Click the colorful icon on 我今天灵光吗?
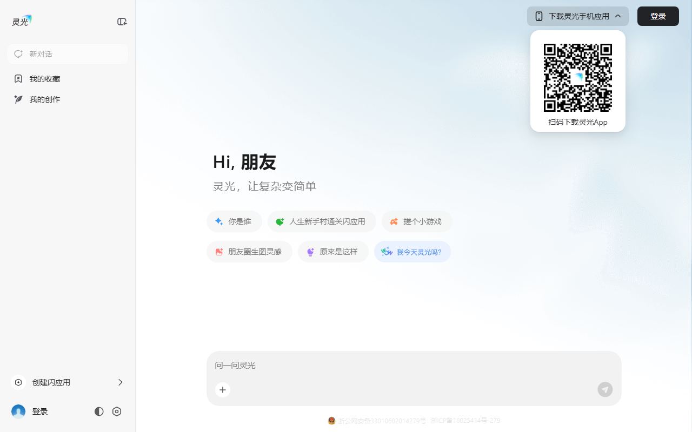 pos(387,252)
